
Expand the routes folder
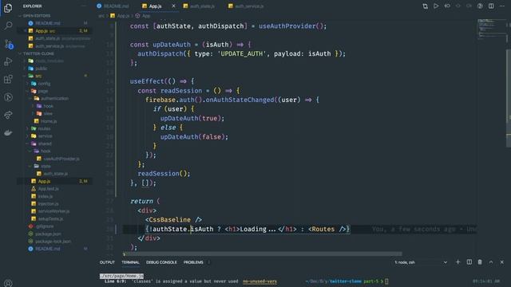pyautogui.click(x=44, y=128)
